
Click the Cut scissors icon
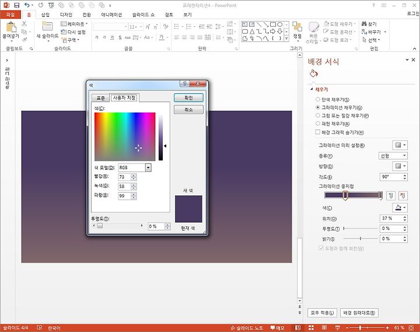click(x=24, y=24)
